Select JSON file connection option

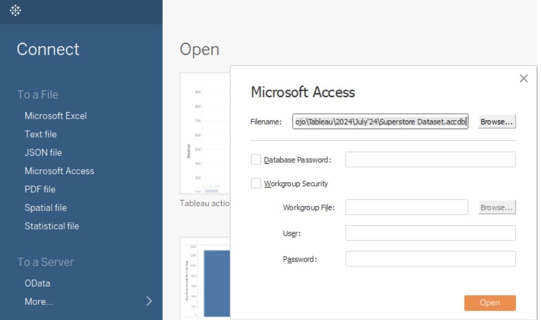tap(43, 152)
